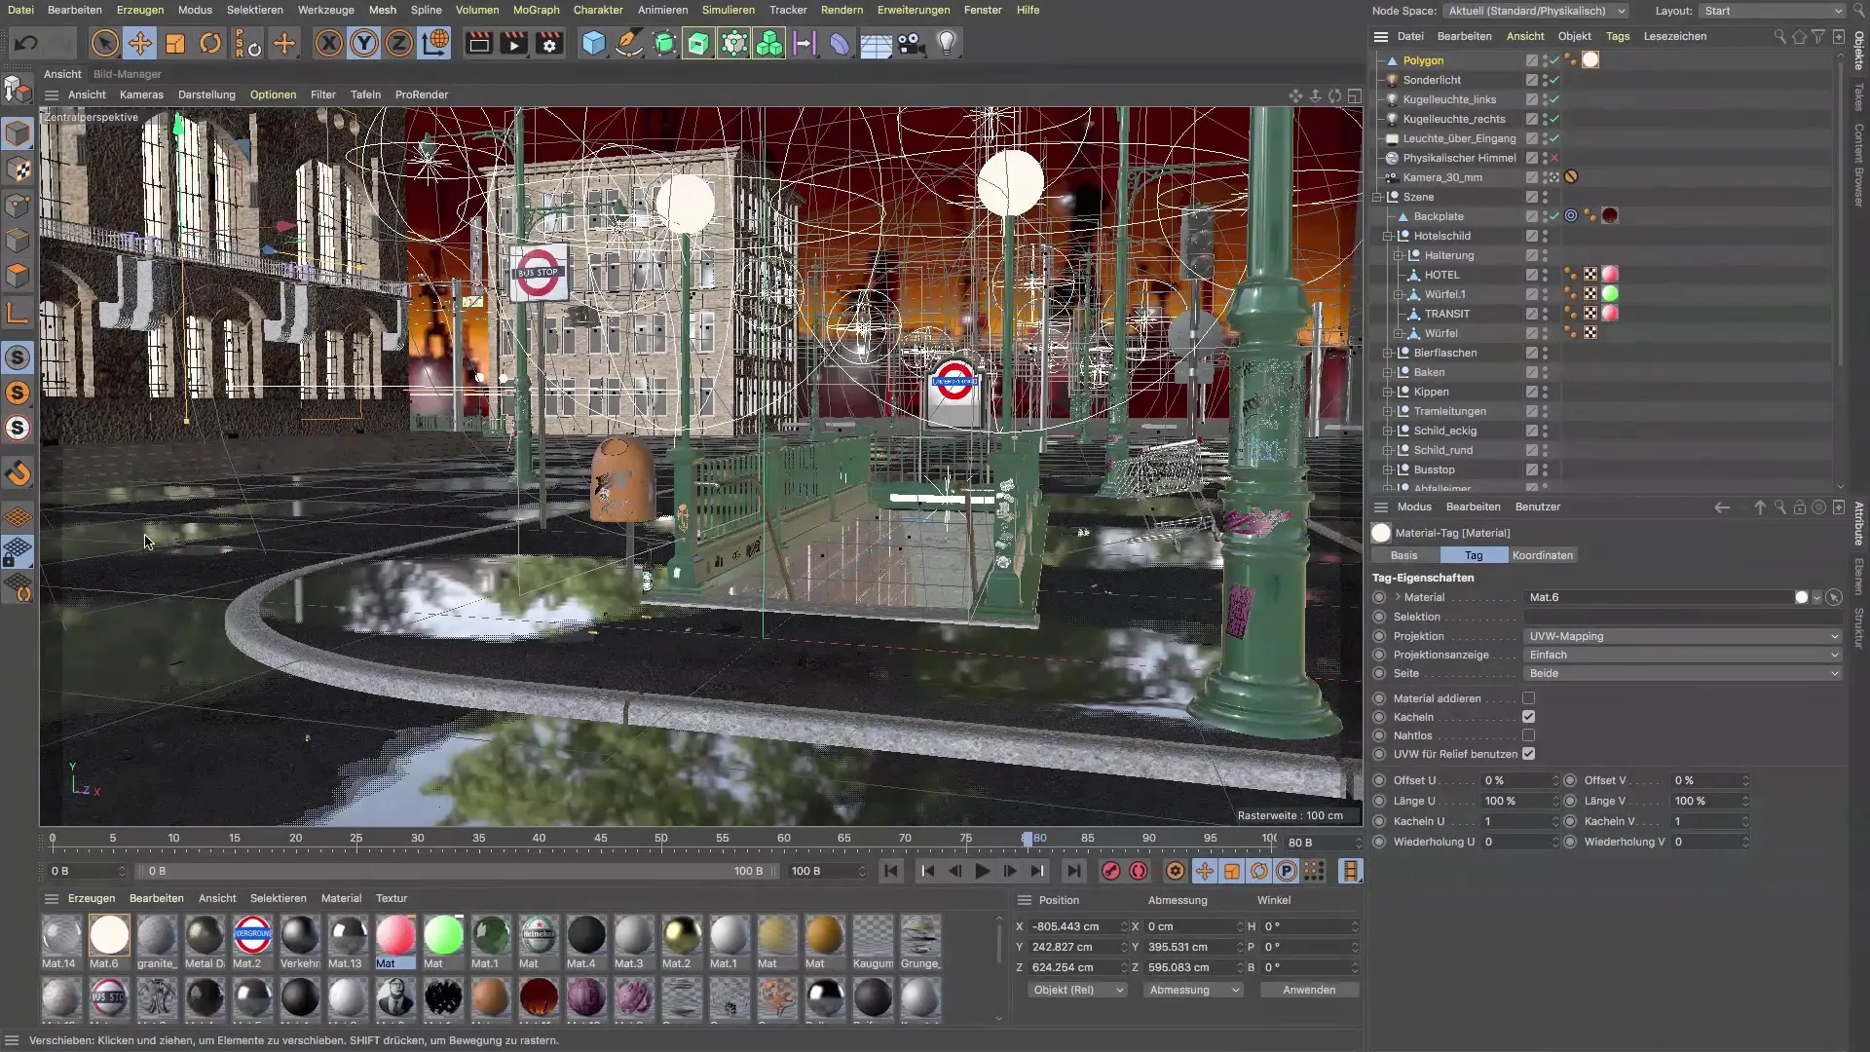
Task: Toggle X axis lock
Action: (329, 44)
